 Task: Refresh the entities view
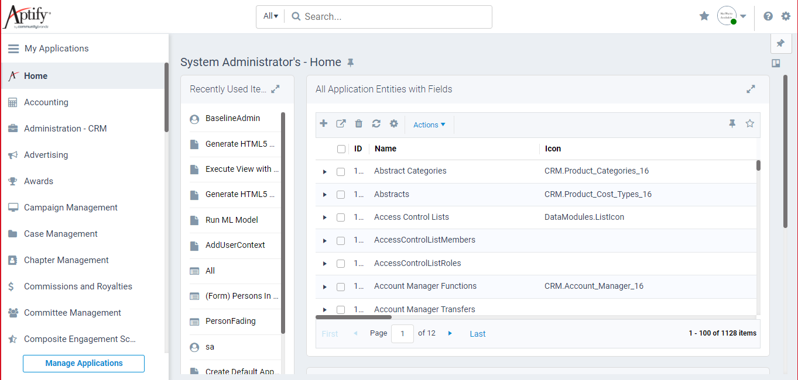pyautogui.click(x=376, y=123)
